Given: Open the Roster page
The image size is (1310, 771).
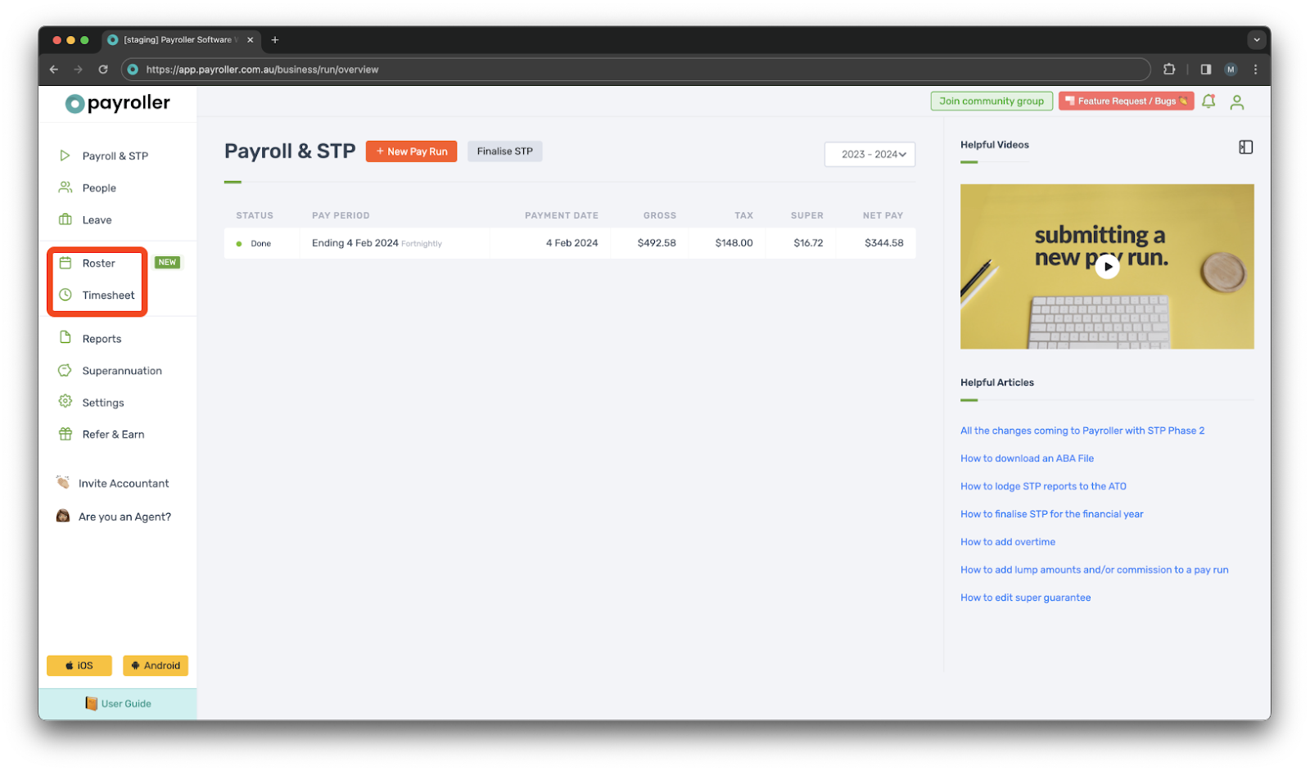Looking at the screenshot, I should click(x=98, y=264).
